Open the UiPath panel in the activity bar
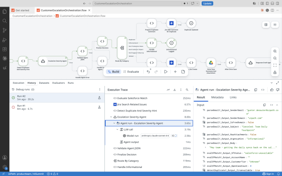The image size is (282, 176). click(x=4, y=68)
